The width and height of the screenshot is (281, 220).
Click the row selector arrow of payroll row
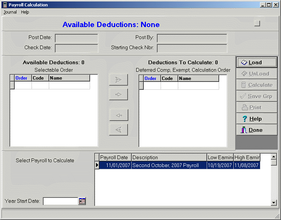pyautogui.click(x=97, y=165)
